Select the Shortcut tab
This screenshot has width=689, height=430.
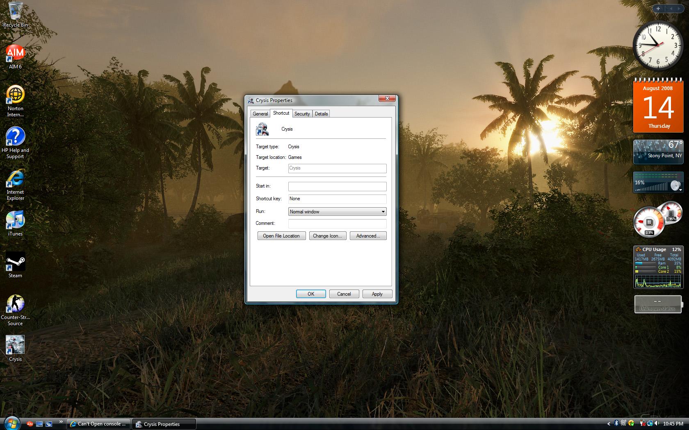[x=281, y=113]
